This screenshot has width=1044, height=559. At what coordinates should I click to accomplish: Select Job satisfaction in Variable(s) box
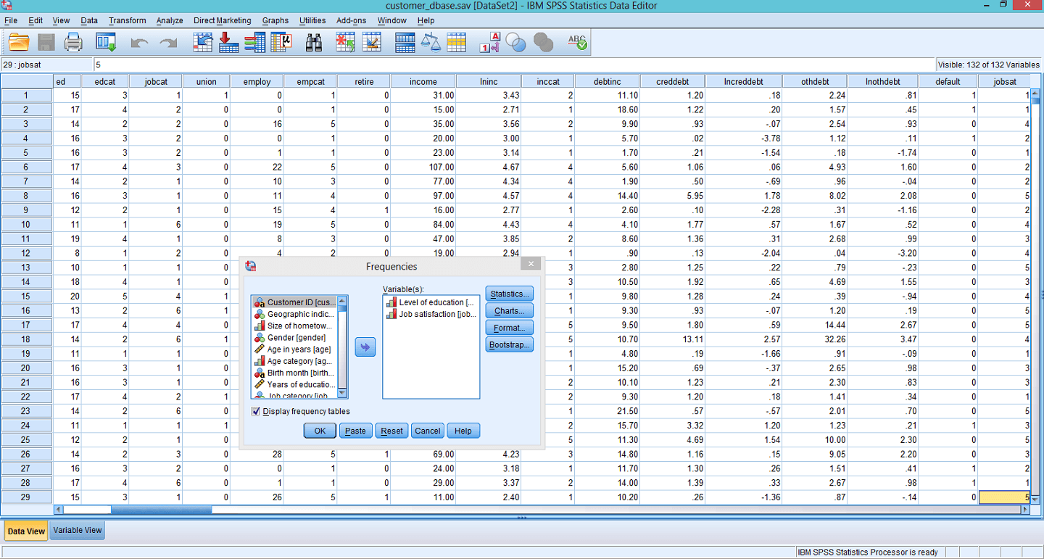[x=431, y=314]
